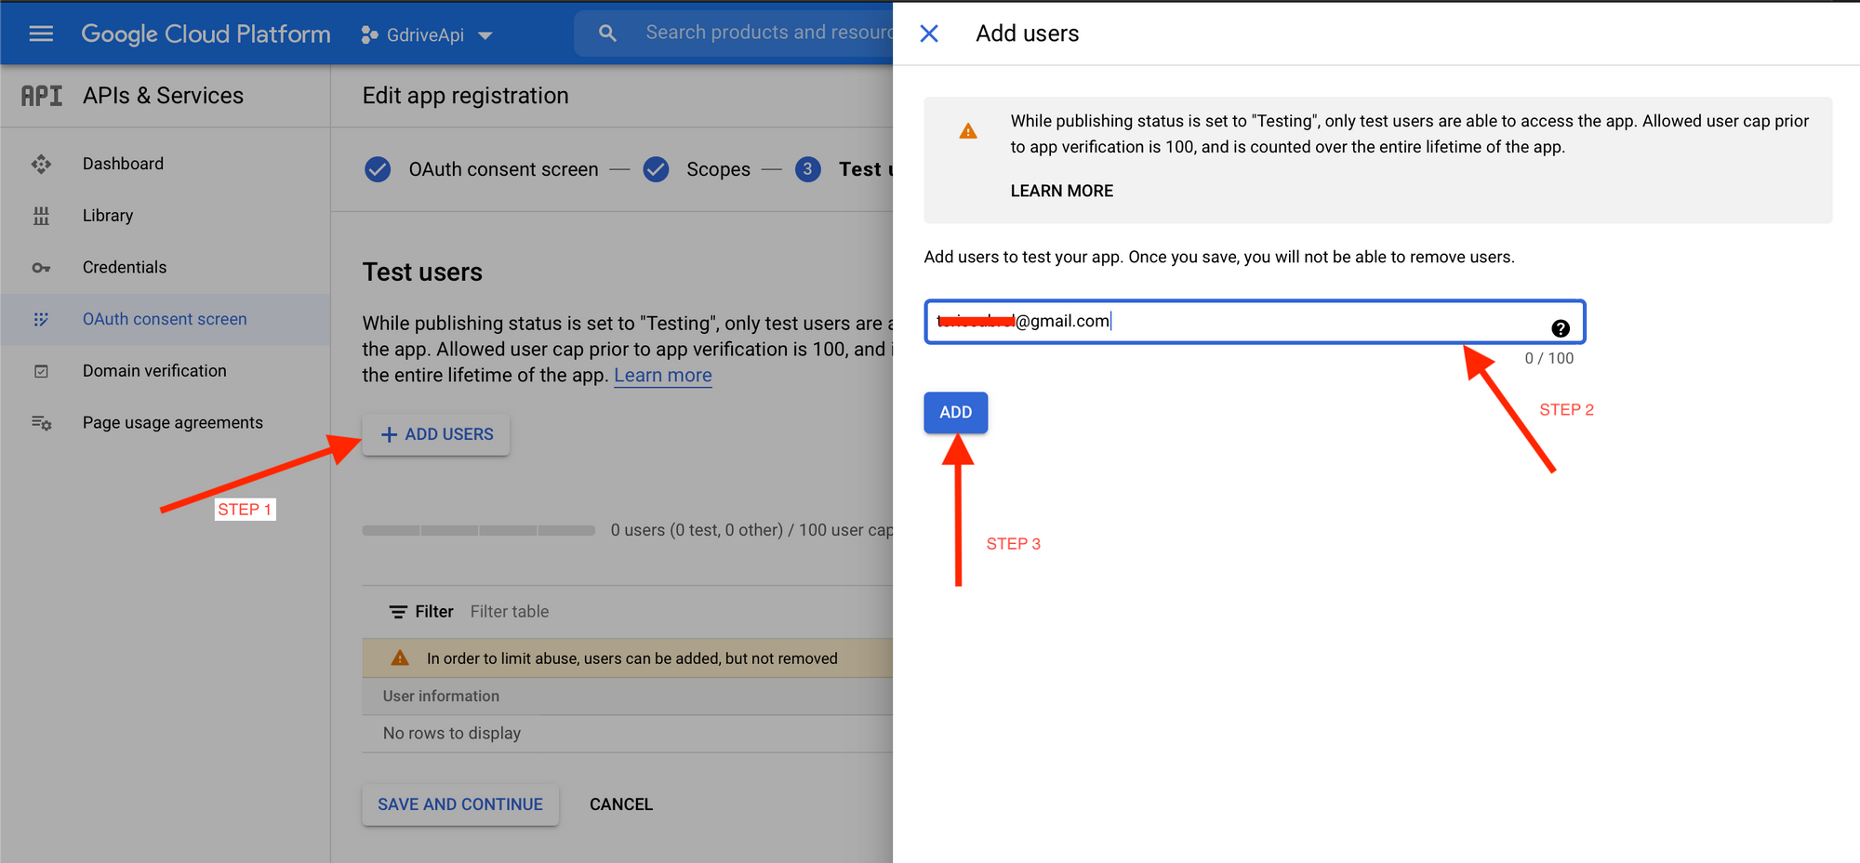
Task: Click the Credentials key icon
Action: 41,268
